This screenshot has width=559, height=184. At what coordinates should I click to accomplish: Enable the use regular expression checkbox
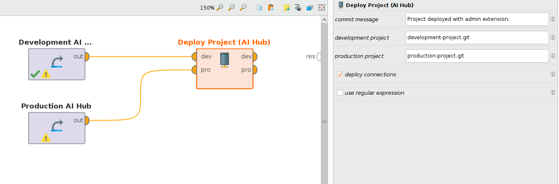coord(340,93)
